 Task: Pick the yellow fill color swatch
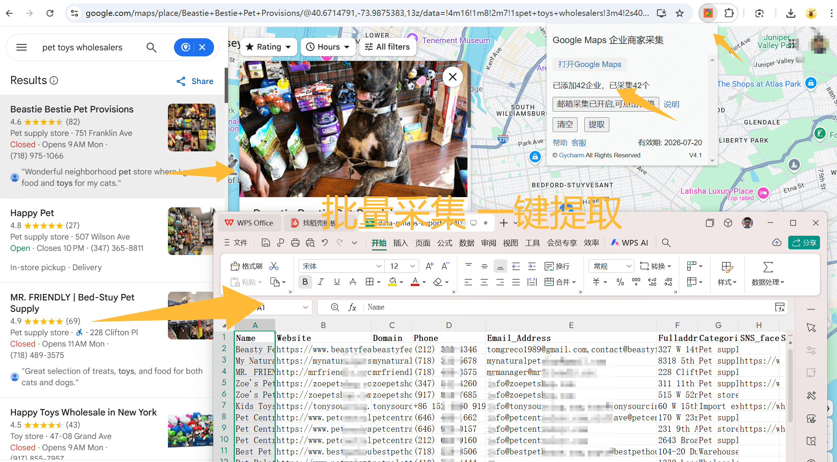click(x=393, y=282)
